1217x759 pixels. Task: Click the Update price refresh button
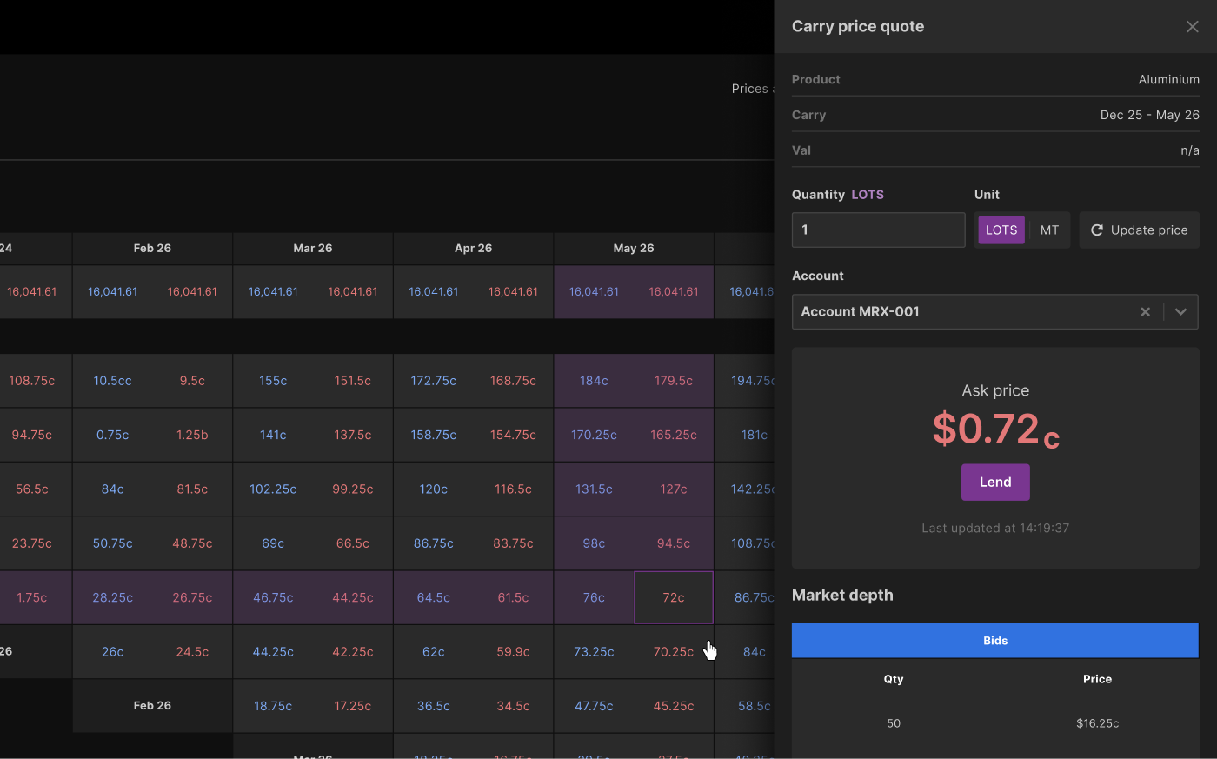pyautogui.click(x=1139, y=230)
